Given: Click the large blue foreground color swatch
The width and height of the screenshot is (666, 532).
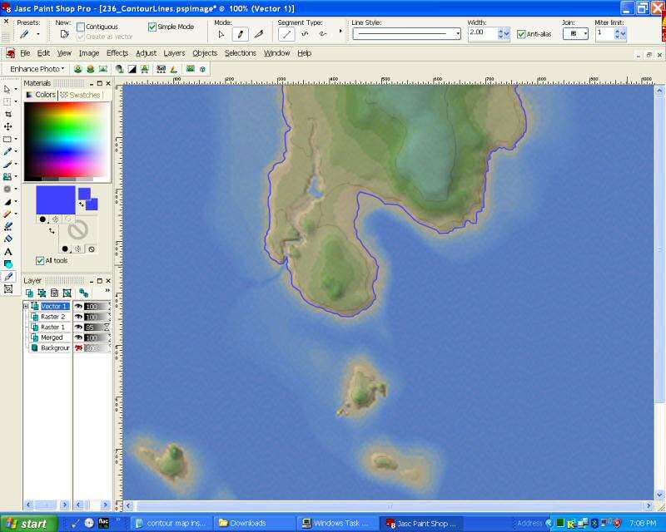Looking at the screenshot, I should pyautogui.click(x=55, y=199).
